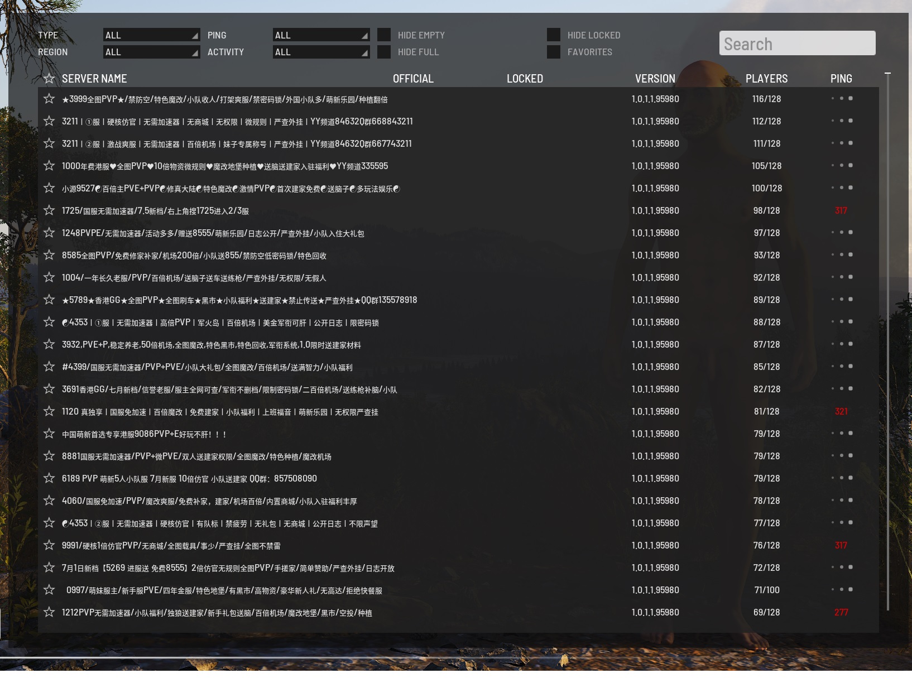
Task: Favorite the 1004/一年长久老服 server star
Action: pos(49,277)
